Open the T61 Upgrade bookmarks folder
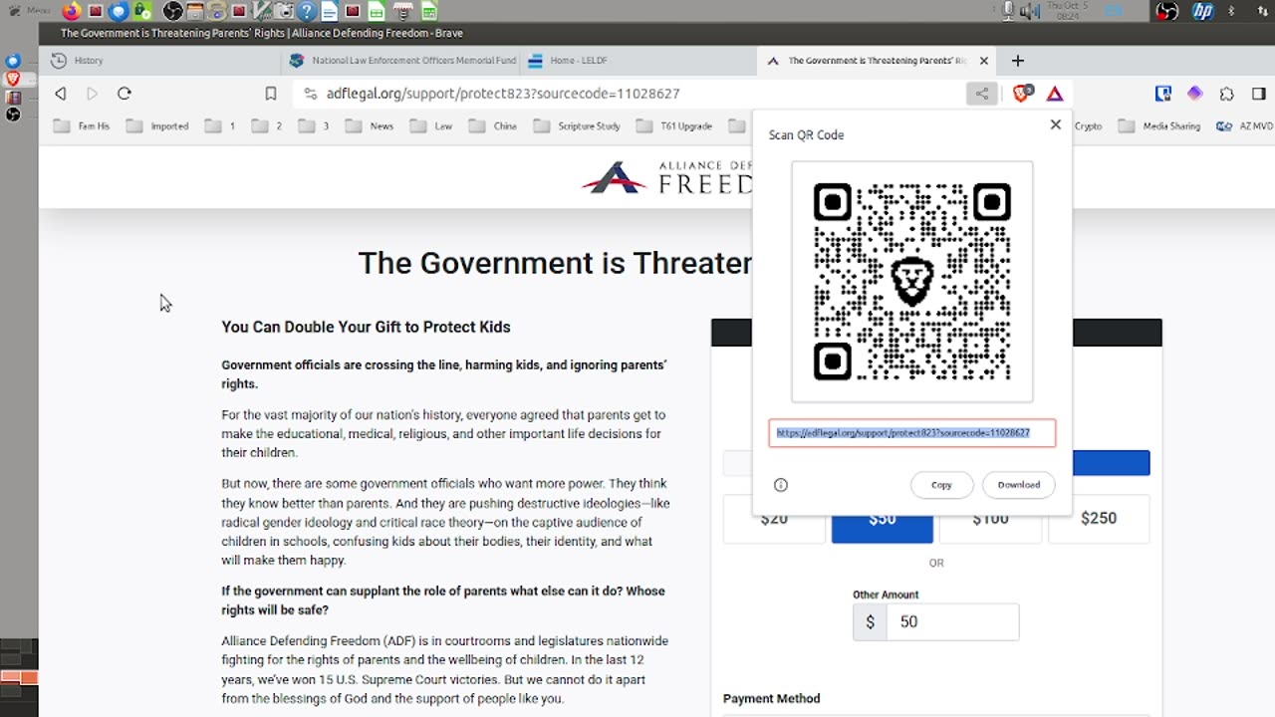1275x717 pixels. pos(674,126)
